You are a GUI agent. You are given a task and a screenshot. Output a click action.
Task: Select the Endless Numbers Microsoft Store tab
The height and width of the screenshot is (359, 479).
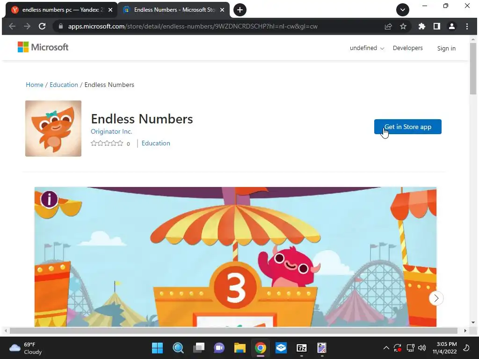tap(173, 10)
